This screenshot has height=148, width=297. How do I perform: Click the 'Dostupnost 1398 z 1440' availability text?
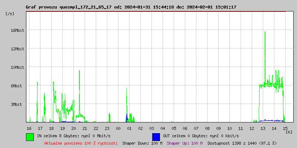(x=242, y=143)
